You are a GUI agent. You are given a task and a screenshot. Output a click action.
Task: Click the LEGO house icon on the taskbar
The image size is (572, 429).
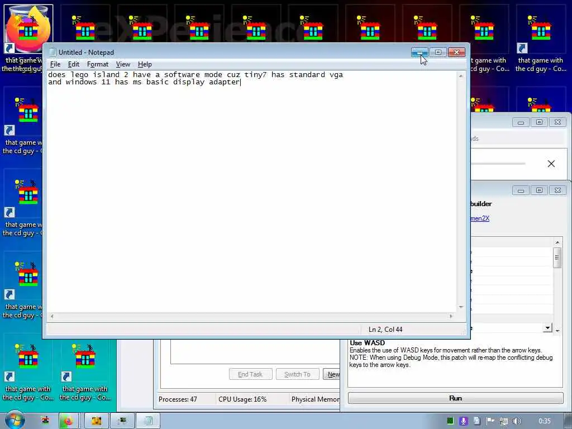click(45, 421)
